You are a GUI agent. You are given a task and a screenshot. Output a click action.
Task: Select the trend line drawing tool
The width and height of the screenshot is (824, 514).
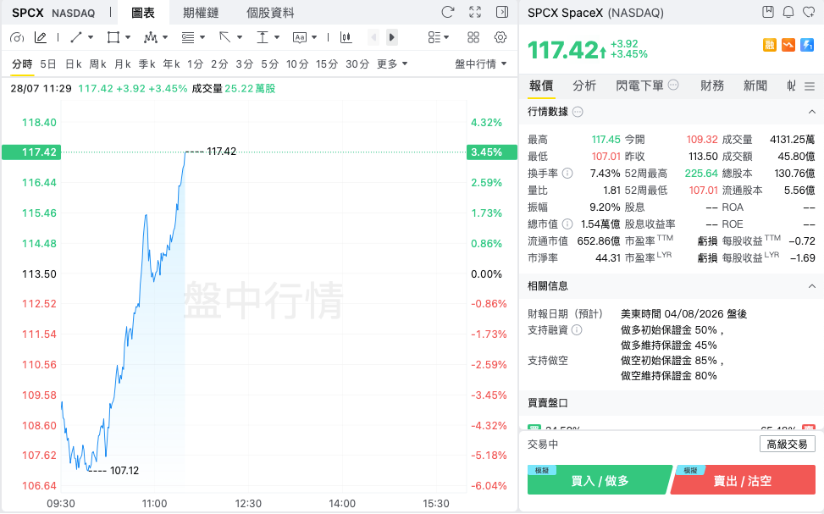point(76,37)
